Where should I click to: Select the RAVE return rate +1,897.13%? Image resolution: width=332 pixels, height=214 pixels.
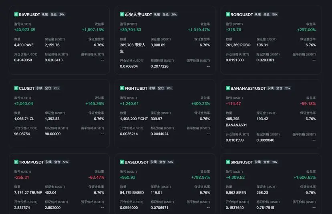(93, 30)
